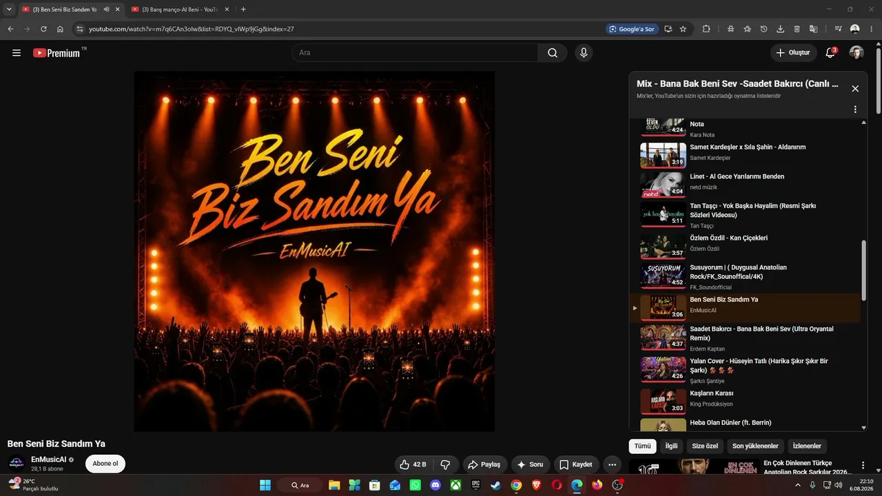The image size is (882, 496).
Task: Subscribe with the Abone ol button
Action: tap(105, 464)
